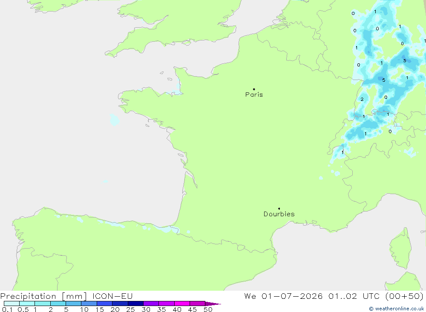Viewport: 426px width, 312px height.
Task: Select the Paris location dot marker
Action: [254, 89]
